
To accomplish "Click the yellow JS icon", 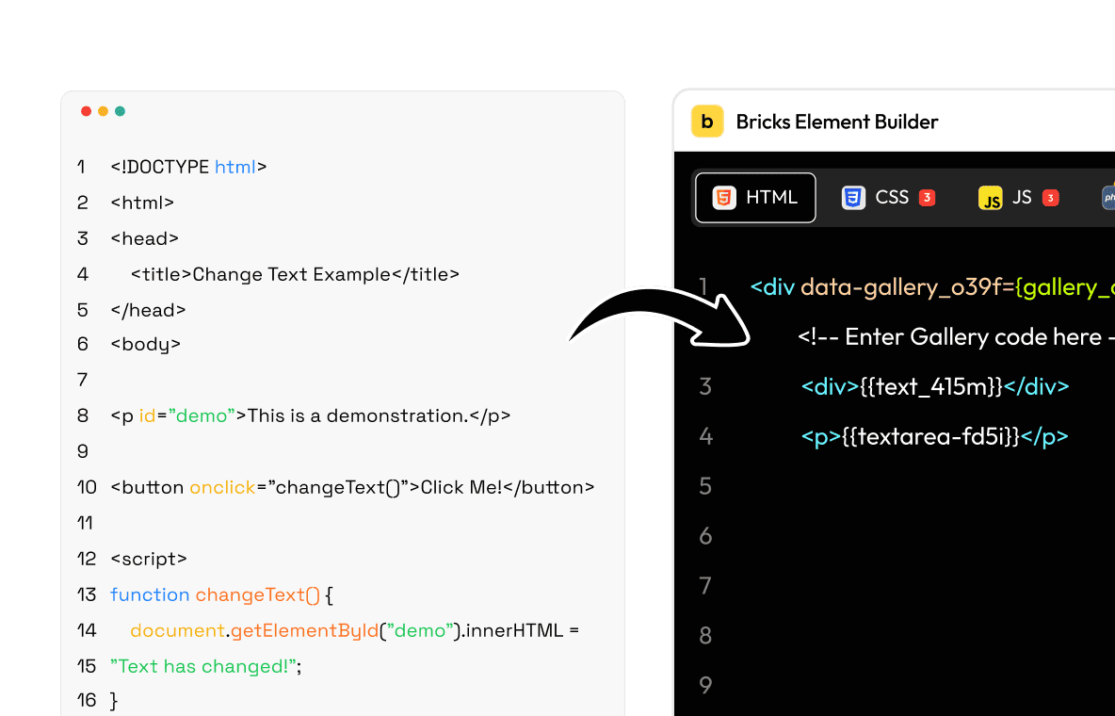I will tap(990, 198).
